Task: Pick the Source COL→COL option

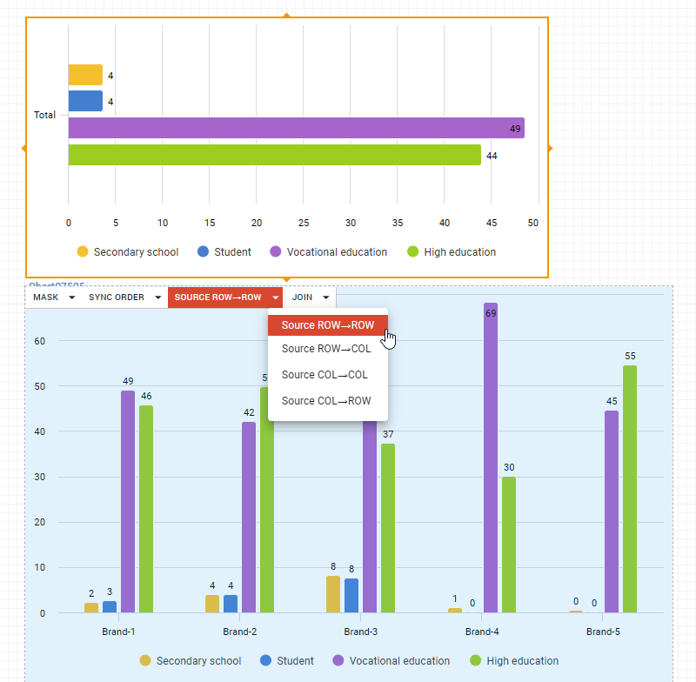Action: click(x=325, y=375)
